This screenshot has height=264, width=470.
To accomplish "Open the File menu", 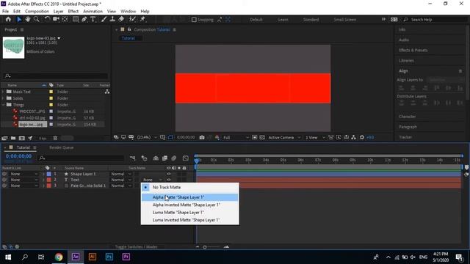I will [x=5, y=12].
